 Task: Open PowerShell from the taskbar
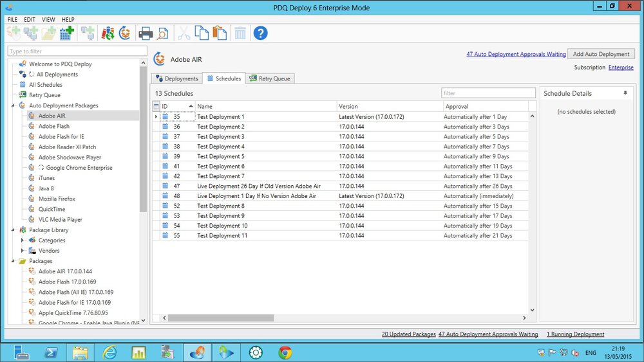click(51, 352)
